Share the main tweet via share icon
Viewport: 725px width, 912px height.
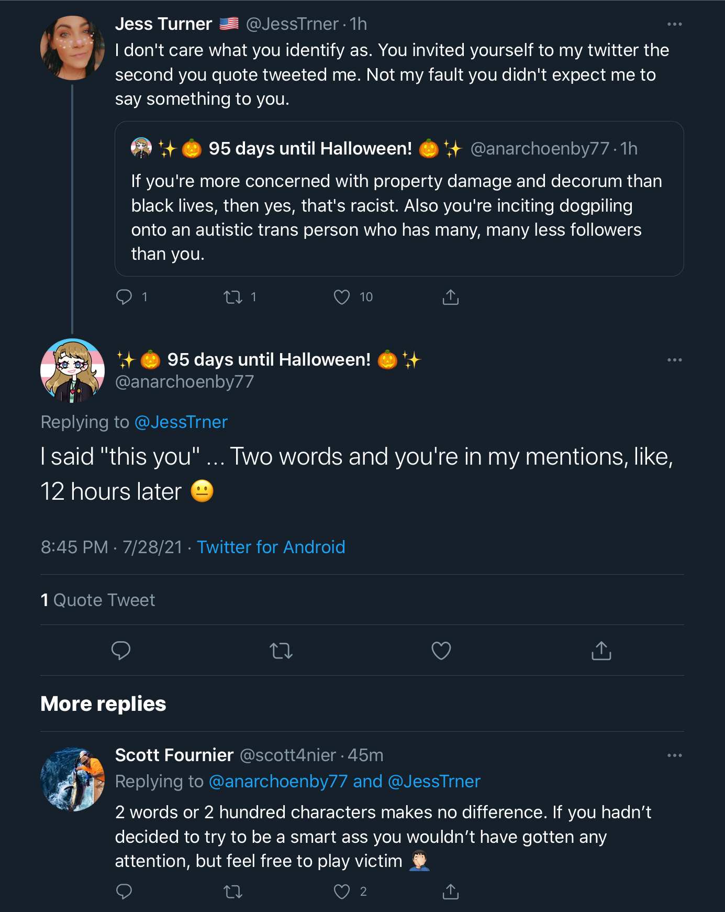[x=601, y=651]
